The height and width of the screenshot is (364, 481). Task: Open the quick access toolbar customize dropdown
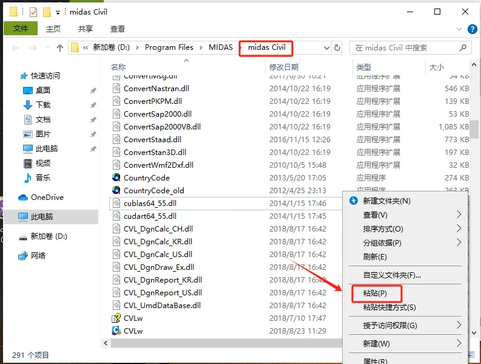coord(58,13)
